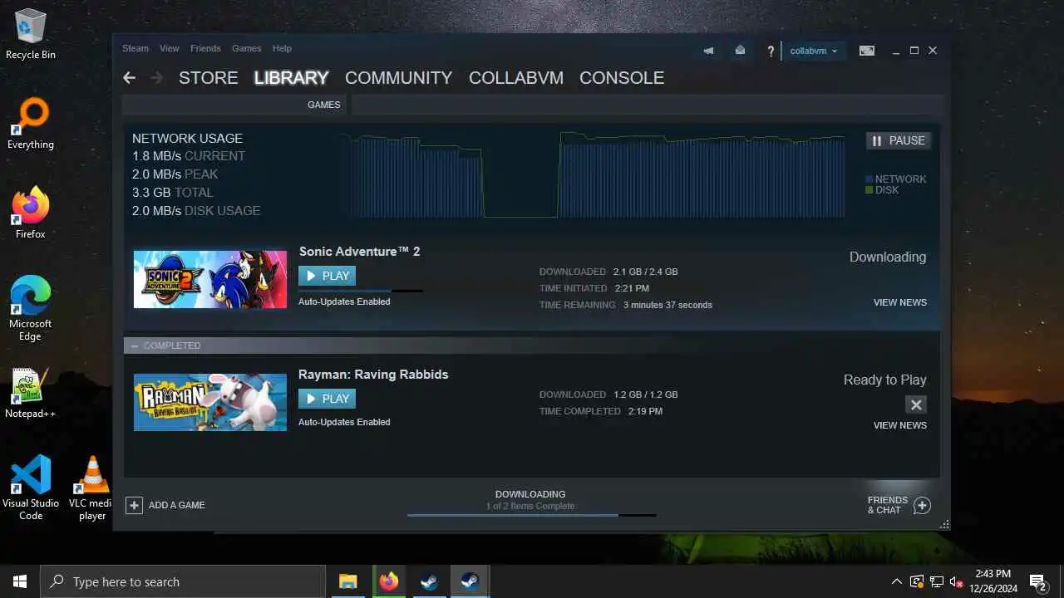Play Rayman: Raving Rabbids
Viewport: 1064px width, 598px height.
pyautogui.click(x=327, y=399)
